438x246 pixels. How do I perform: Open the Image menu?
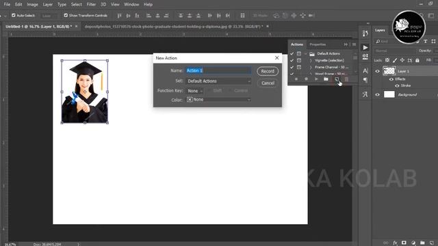[32, 5]
